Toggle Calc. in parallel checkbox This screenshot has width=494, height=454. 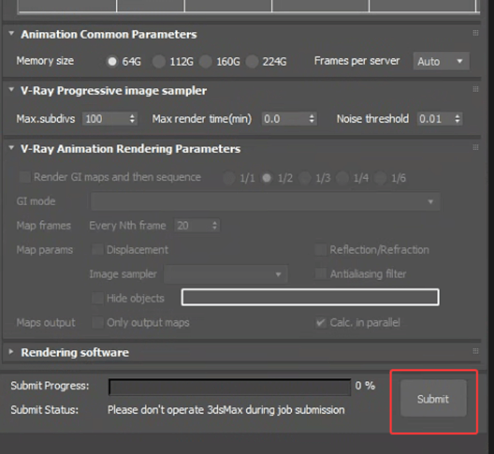coord(321,323)
